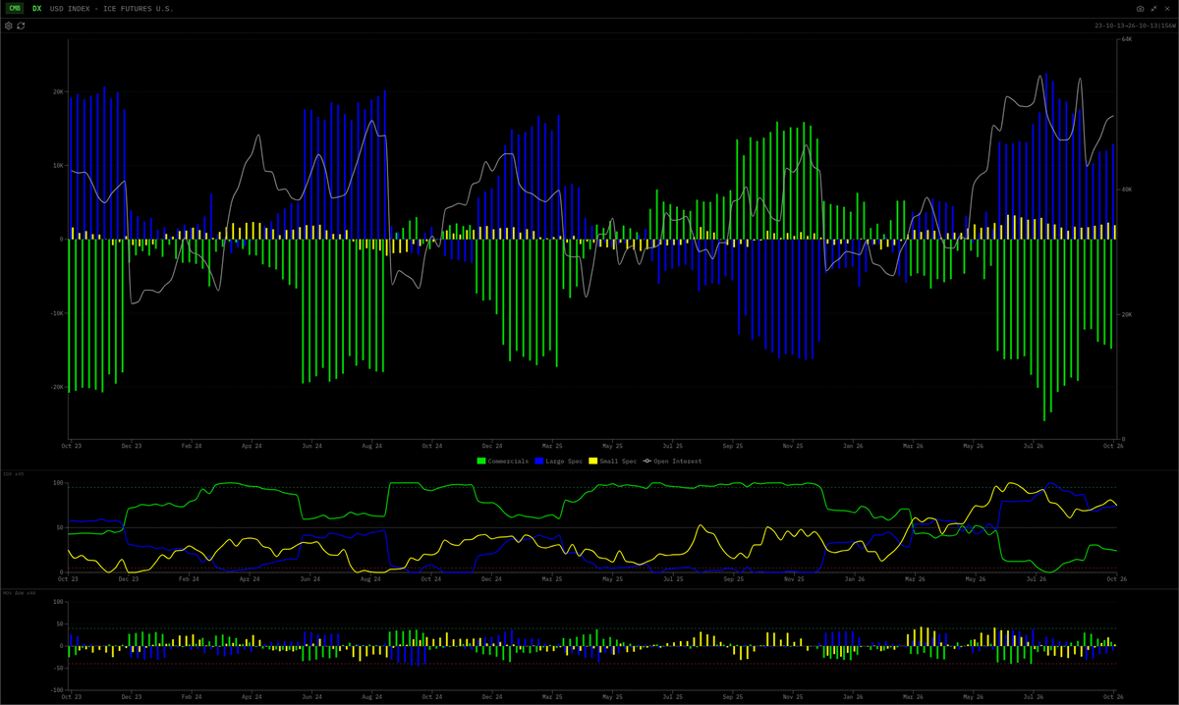Image resolution: width=1179 pixels, height=705 pixels.
Task: Click the green Commercials color swatch
Action: tap(481, 461)
